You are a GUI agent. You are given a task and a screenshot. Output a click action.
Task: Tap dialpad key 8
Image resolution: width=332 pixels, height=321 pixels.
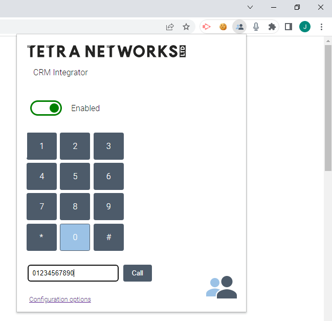pos(75,207)
